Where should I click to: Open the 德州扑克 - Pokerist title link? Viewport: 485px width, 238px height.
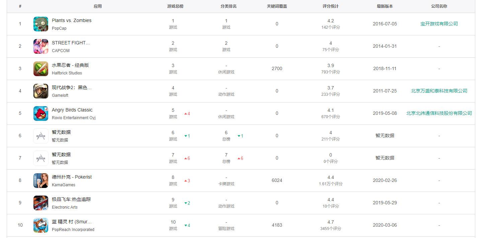(72, 177)
